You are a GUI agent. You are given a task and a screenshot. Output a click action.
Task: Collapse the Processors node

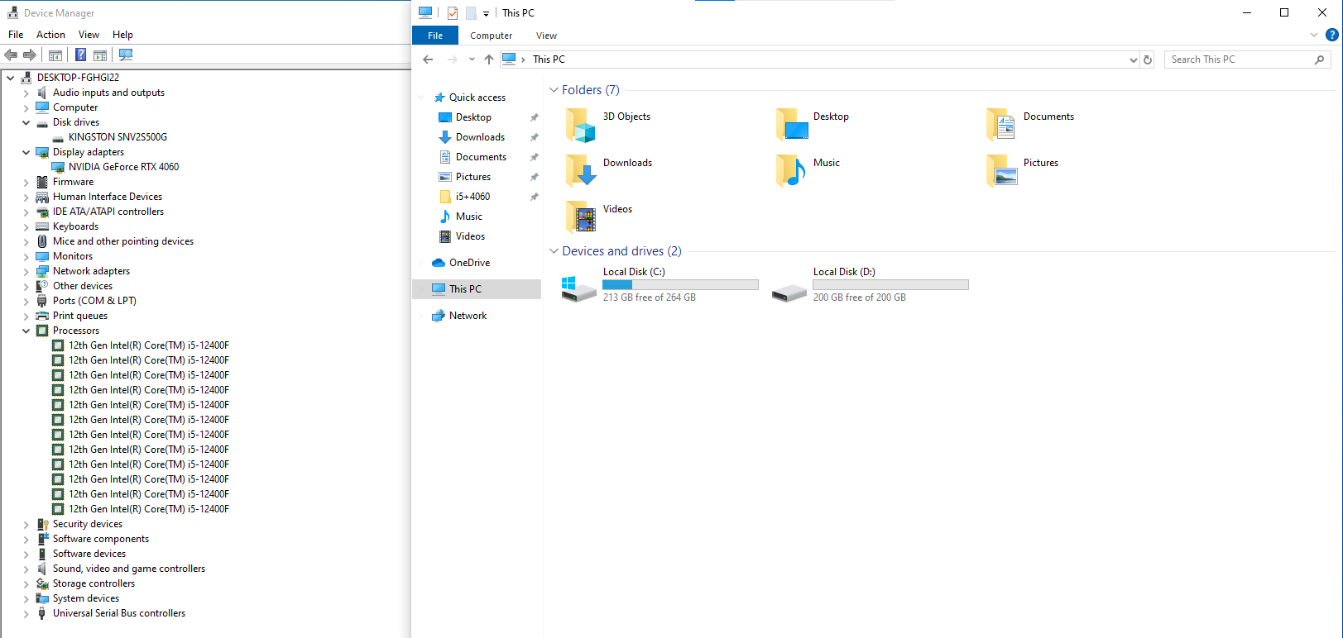pos(26,331)
